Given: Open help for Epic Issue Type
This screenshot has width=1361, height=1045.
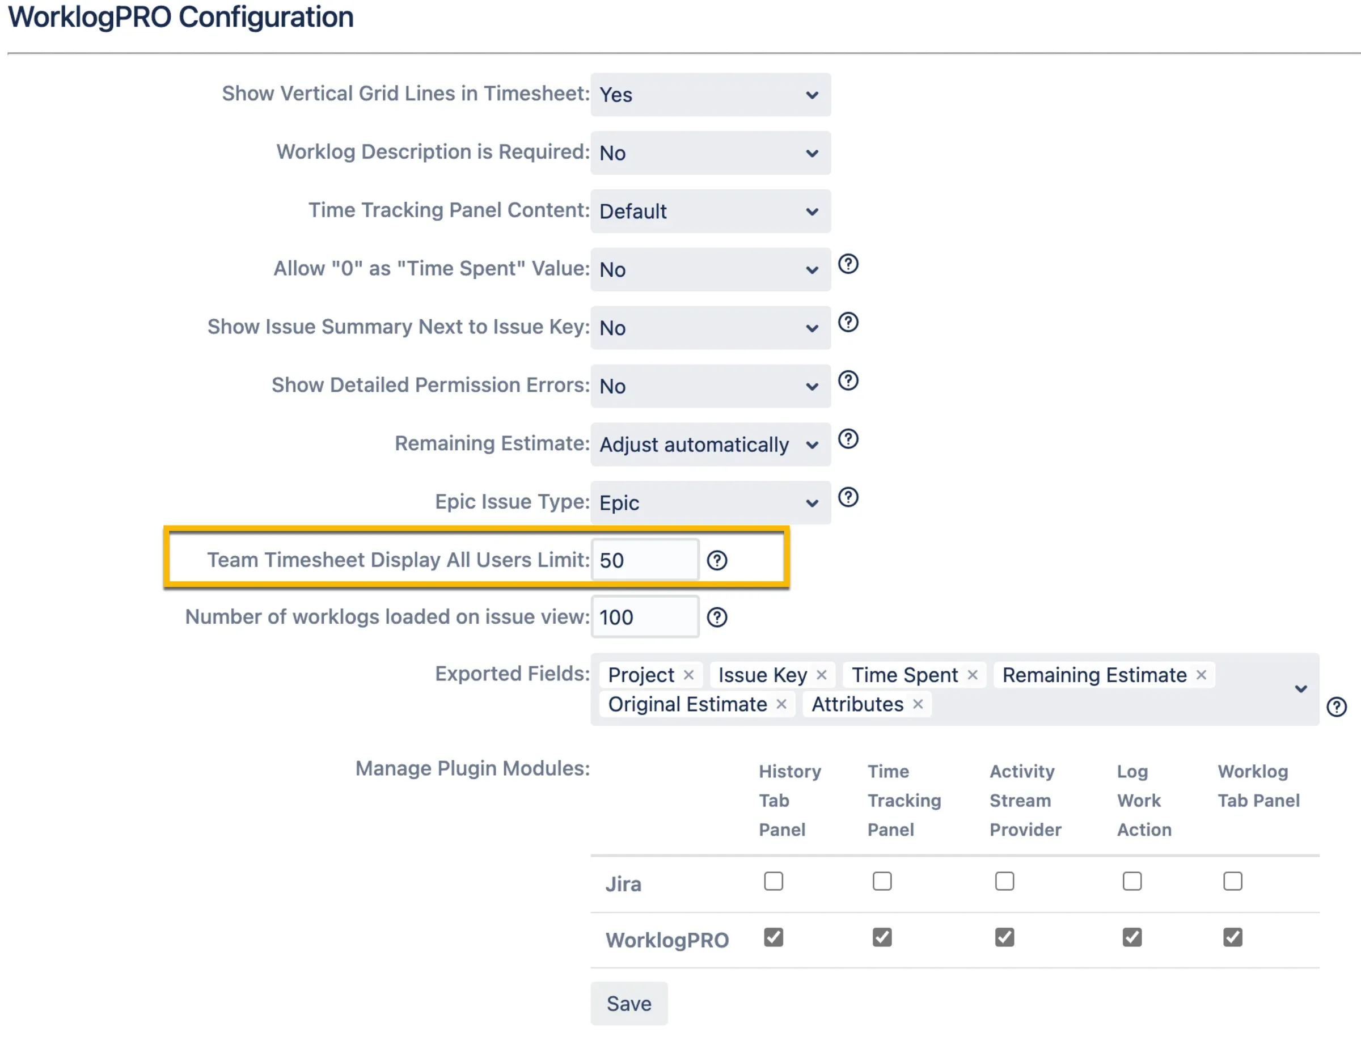Looking at the screenshot, I should [848, 497].
